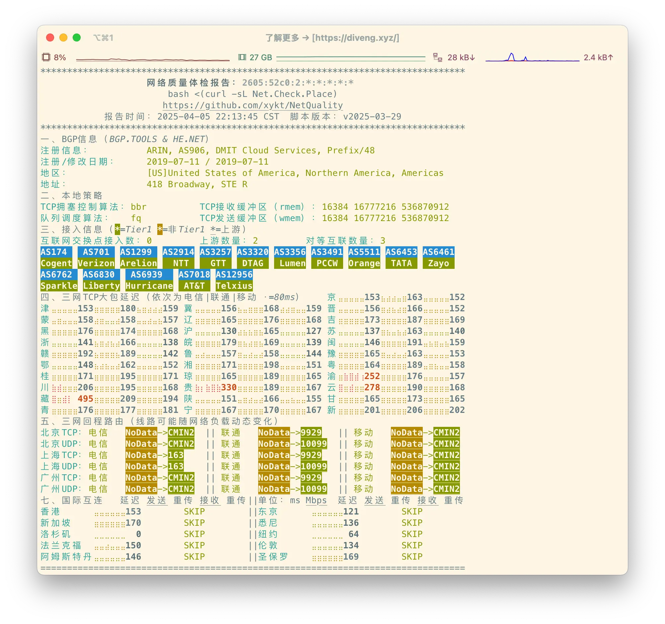Click the script version v2025-03-29
665x624 pixels.
click(x=372, y=117)
